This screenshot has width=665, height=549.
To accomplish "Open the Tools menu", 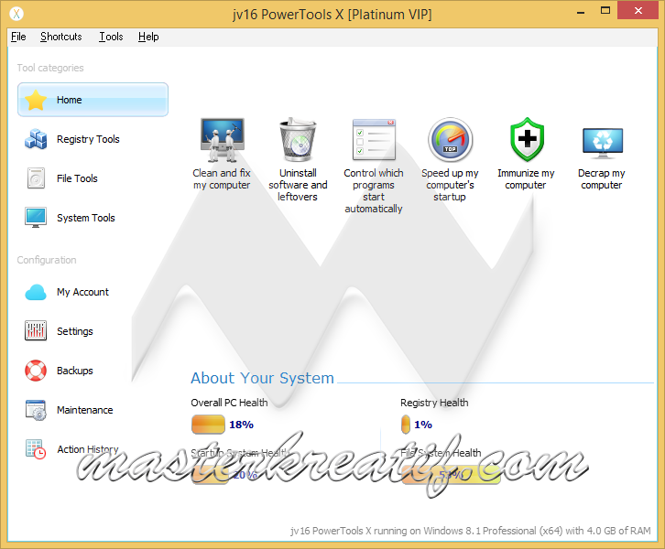I will (111, 37).
